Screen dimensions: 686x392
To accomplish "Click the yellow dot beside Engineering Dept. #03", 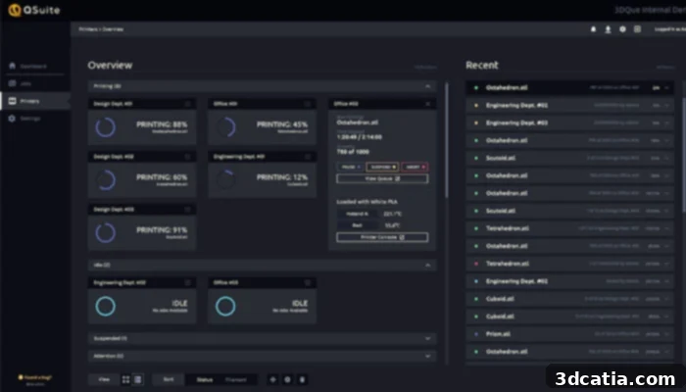I will [x=476, y=122].
